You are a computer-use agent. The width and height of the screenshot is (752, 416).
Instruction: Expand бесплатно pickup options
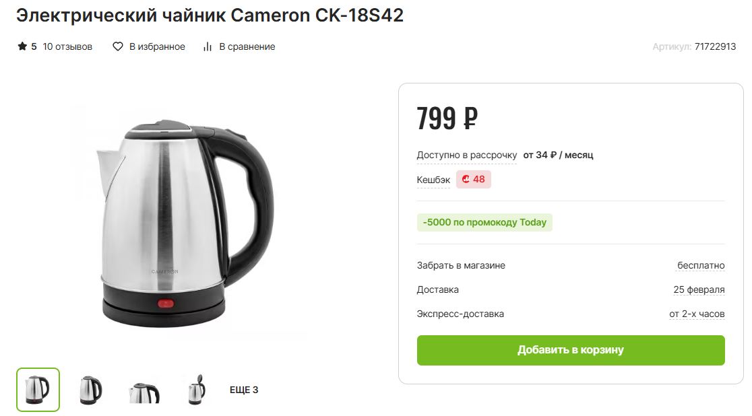701,265
